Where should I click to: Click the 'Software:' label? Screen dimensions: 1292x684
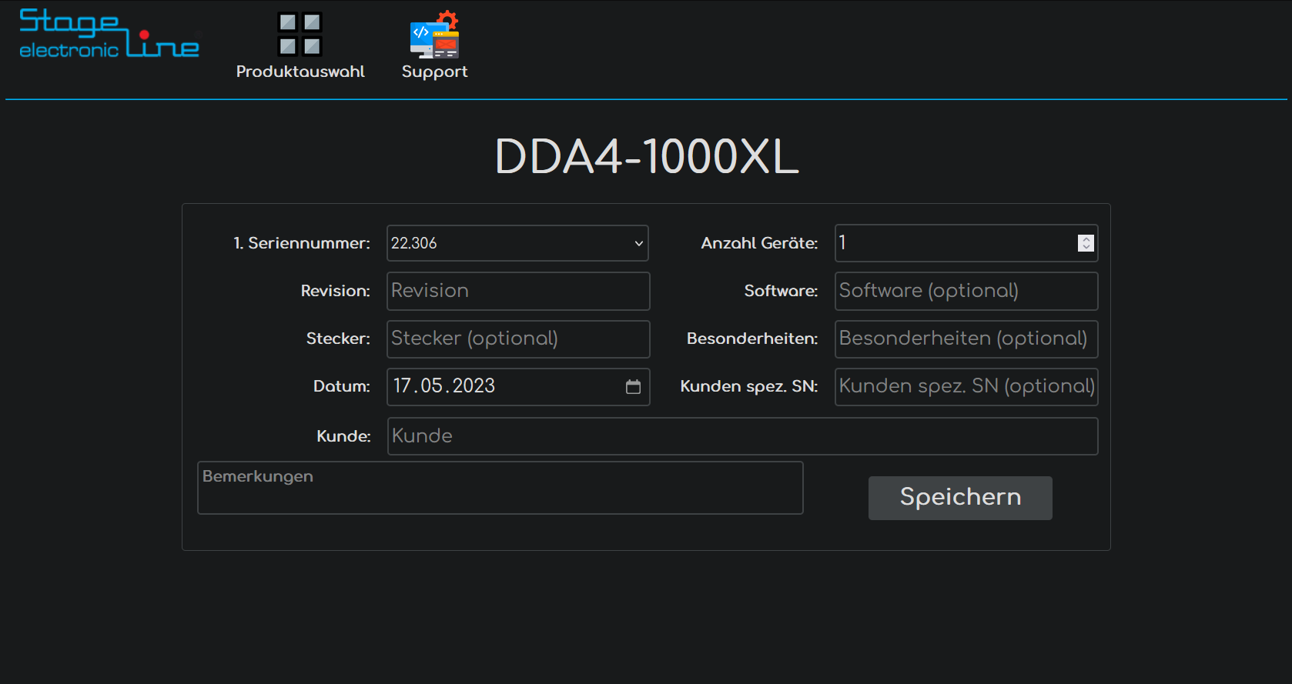click(781, 291)
